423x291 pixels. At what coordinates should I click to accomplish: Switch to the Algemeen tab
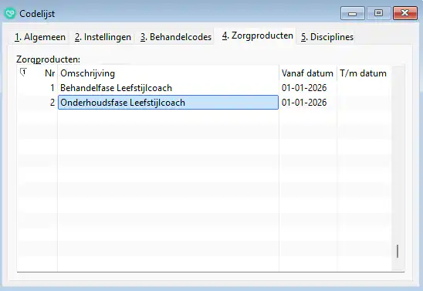point(40,37)
